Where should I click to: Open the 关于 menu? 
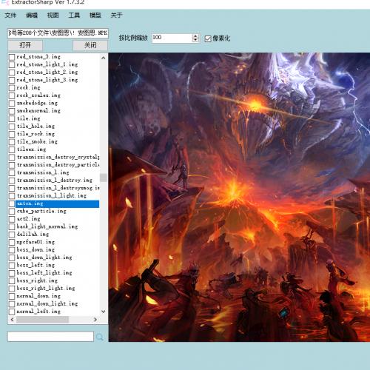point(116,16)
